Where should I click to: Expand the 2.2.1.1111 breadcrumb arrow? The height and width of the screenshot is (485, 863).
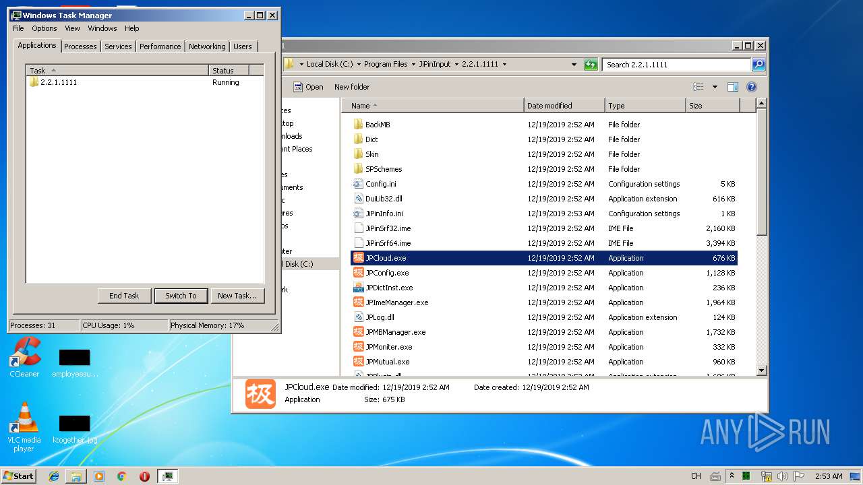(x=504, y=65)
